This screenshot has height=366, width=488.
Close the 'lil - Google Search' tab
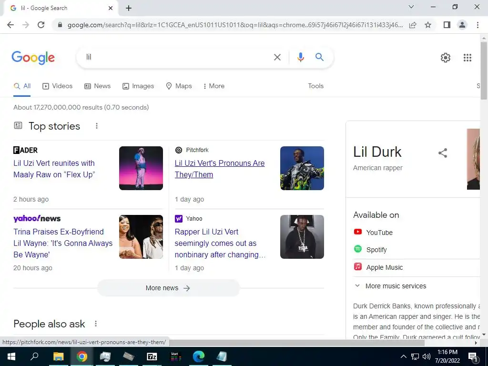pyautogui.click(x=111, y=8)
